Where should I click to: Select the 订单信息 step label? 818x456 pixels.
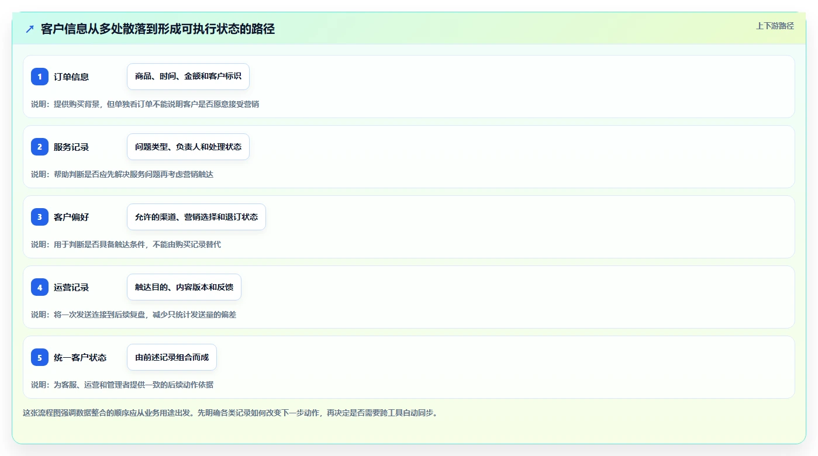pos(71,77)
